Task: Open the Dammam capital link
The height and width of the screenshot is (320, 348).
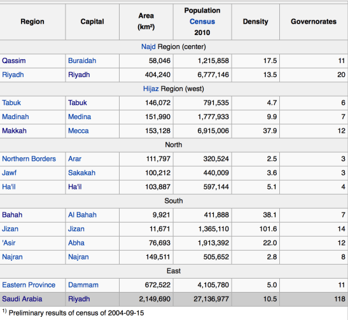Action: pyautogui.click(x=83, y=285)
